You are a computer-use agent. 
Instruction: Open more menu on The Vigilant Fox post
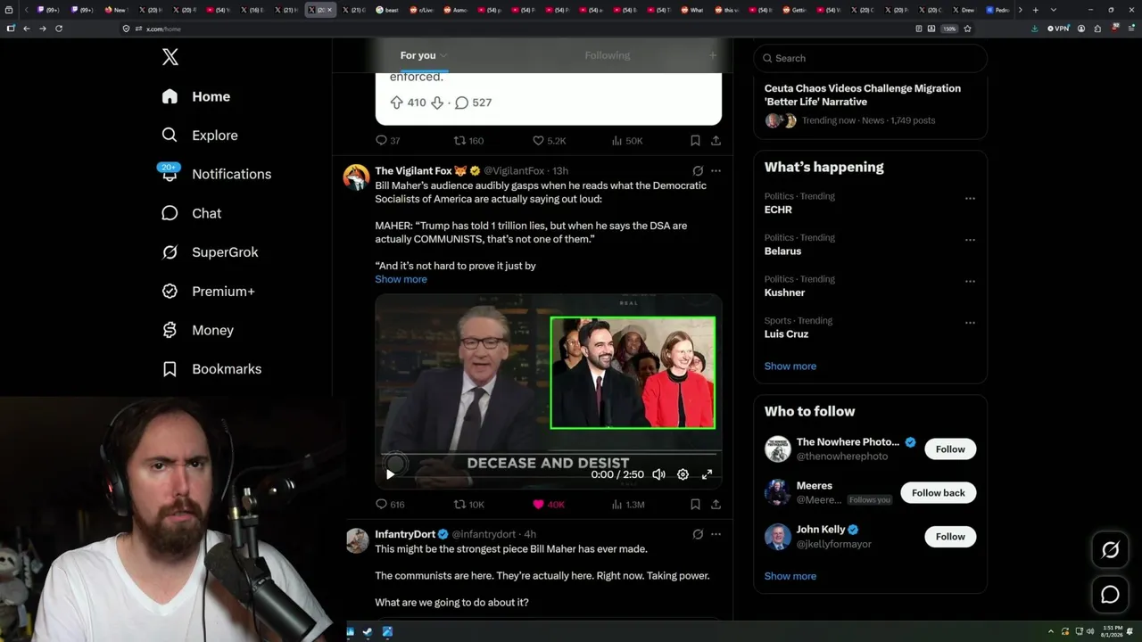point(716,170)
